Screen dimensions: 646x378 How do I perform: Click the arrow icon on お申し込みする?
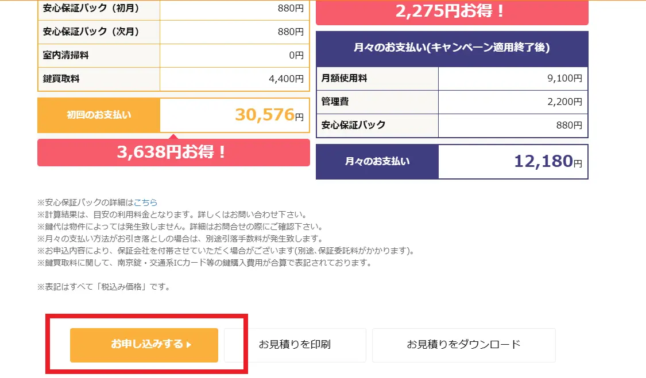coord(189,345)
